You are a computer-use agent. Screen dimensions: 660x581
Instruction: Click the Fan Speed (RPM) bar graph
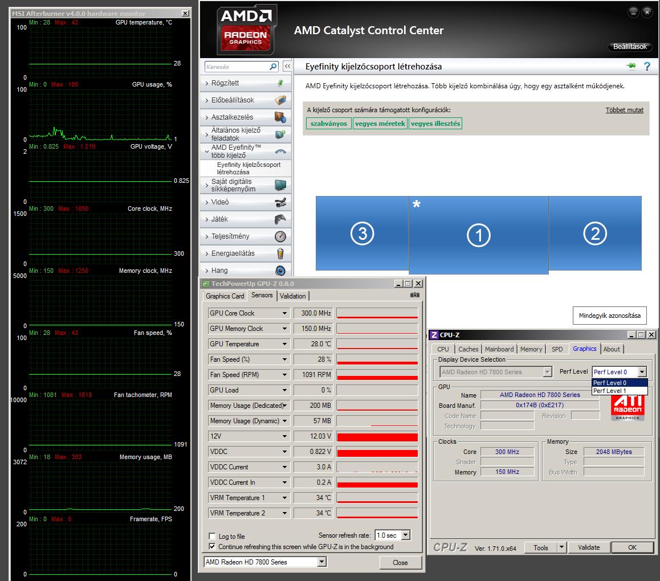377,375
